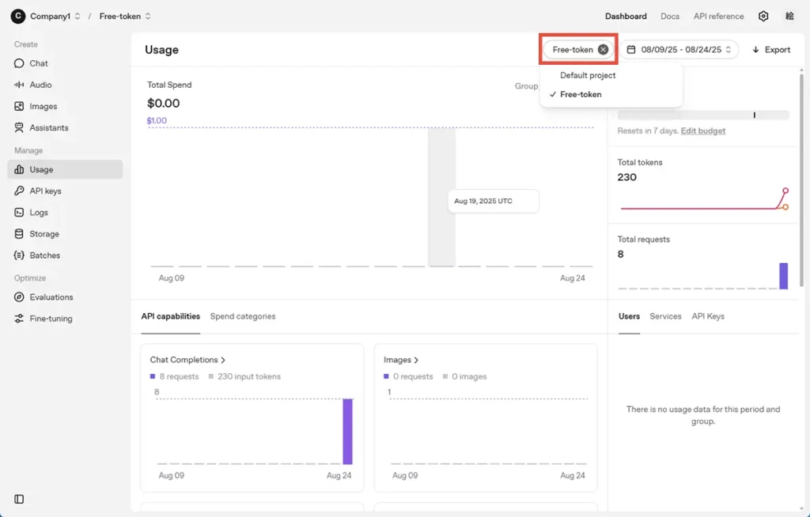
Task: Switch to the Services tab
Action: pyautogui.click(x=665, y=316)
